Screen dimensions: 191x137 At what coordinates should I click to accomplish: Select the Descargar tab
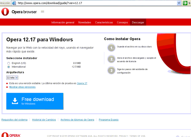click(138, 22)
